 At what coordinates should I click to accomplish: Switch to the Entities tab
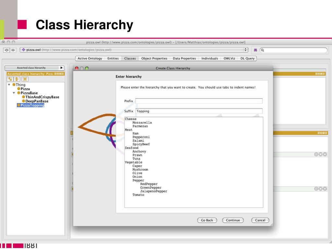coord(113,58)
